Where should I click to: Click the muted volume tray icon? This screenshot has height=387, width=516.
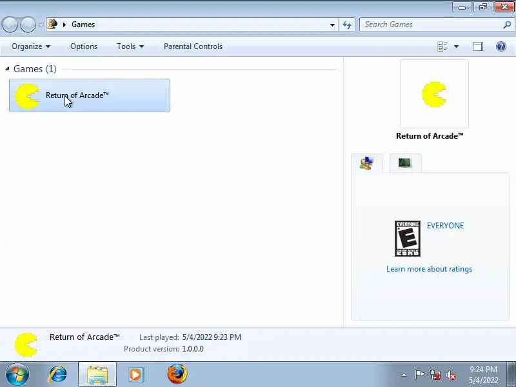coord(450,375)
